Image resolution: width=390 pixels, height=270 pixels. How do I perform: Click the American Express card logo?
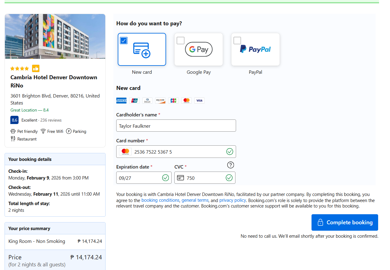pos(121,101)
